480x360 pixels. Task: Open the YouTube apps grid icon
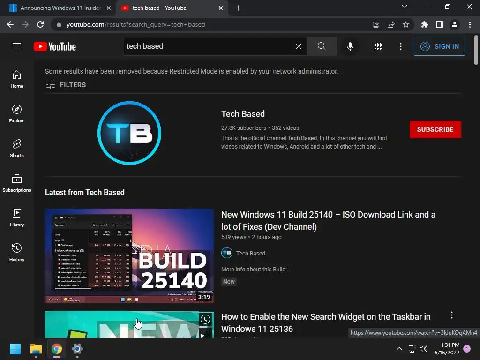(378, 46)
